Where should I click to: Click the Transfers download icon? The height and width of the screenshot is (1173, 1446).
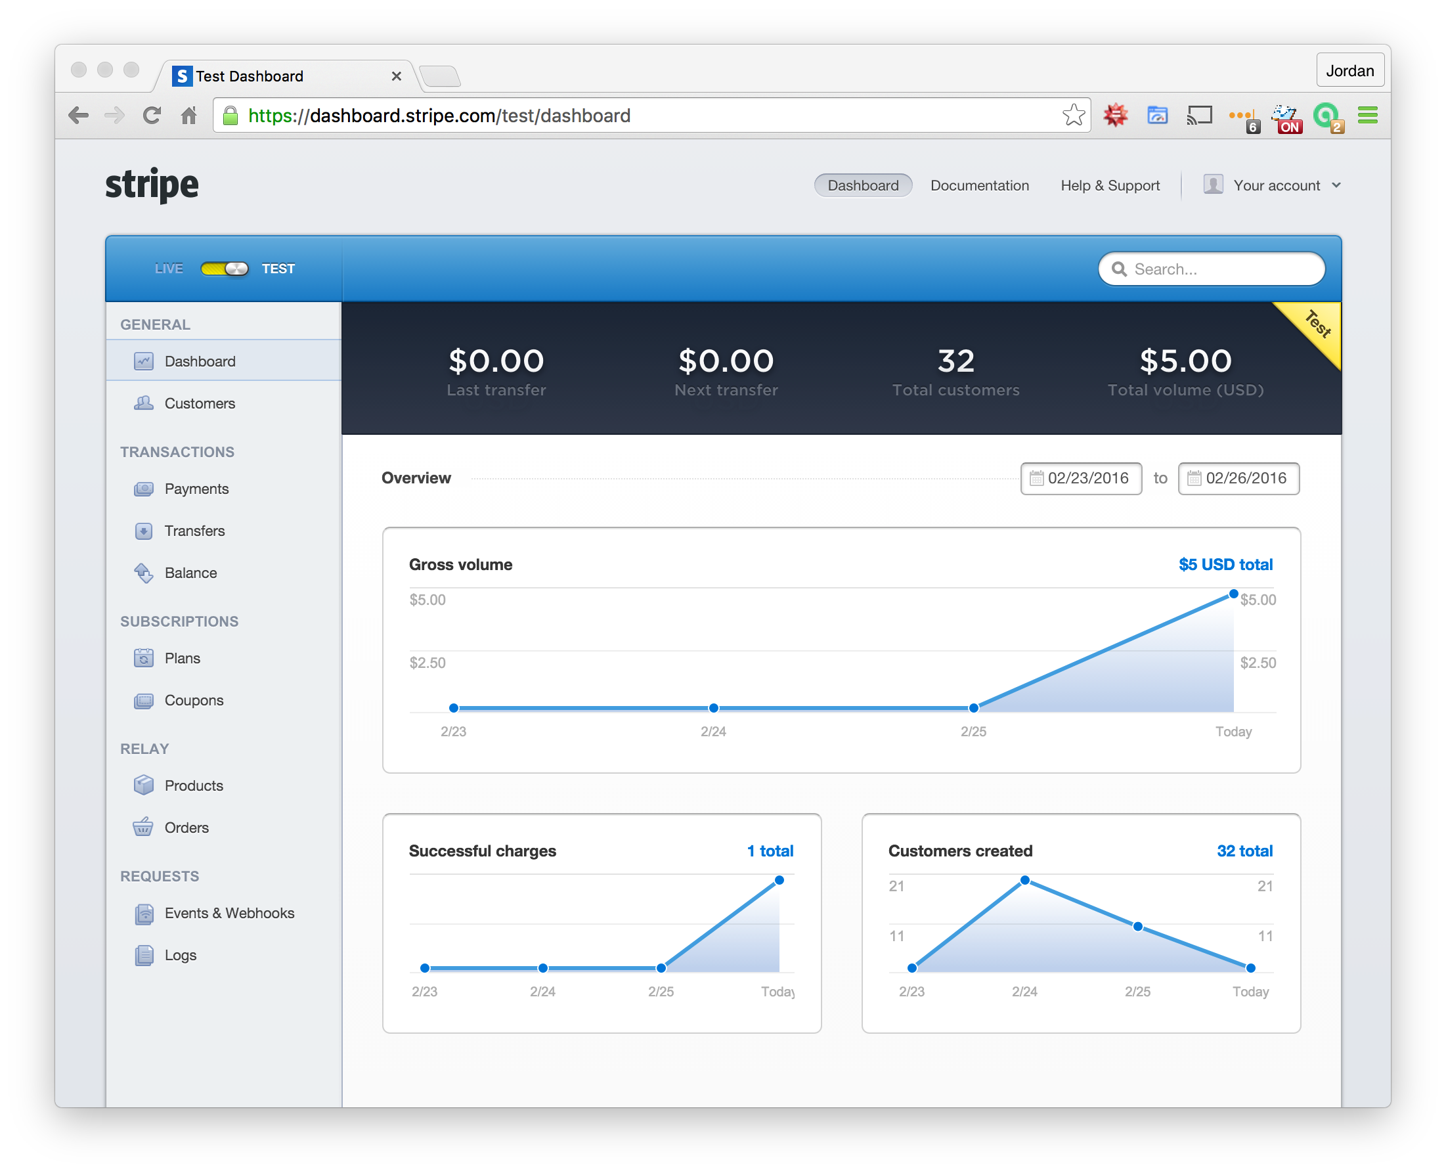point(143,531)
